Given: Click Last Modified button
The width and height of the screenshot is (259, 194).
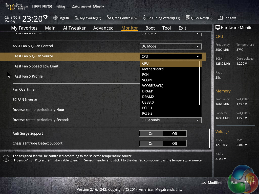Looking at the screenshot, I should [x=211, y=183].
